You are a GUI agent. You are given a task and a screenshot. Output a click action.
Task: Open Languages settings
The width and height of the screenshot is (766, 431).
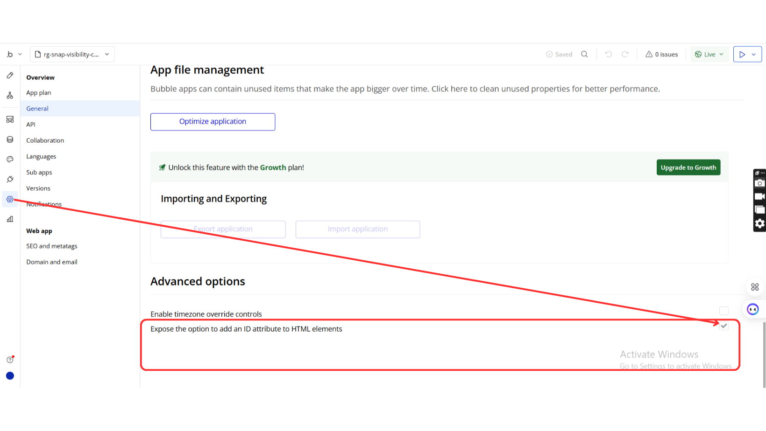coord(41,156)
